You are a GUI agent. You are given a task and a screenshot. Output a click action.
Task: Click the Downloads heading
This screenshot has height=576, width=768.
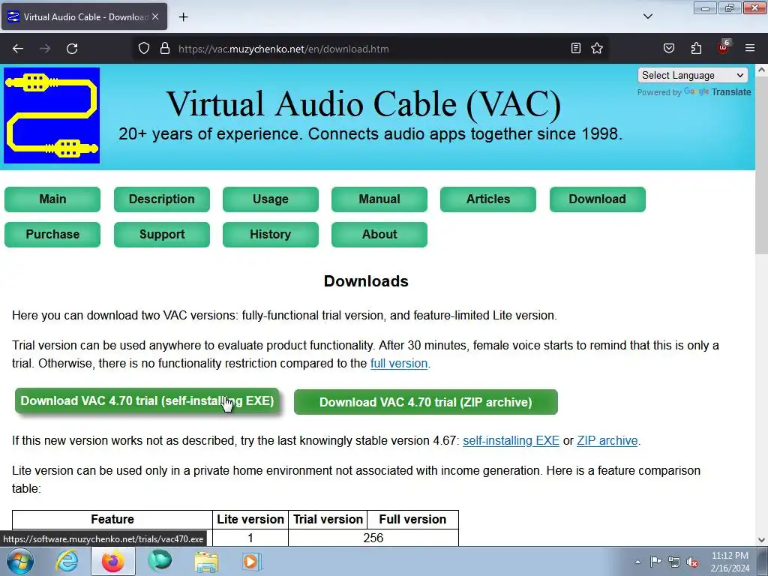point(366,281)
